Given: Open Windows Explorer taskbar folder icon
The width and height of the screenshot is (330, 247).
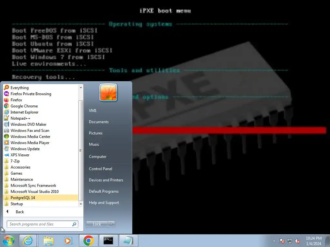Looking at the screenshot, I should (48, 241).
